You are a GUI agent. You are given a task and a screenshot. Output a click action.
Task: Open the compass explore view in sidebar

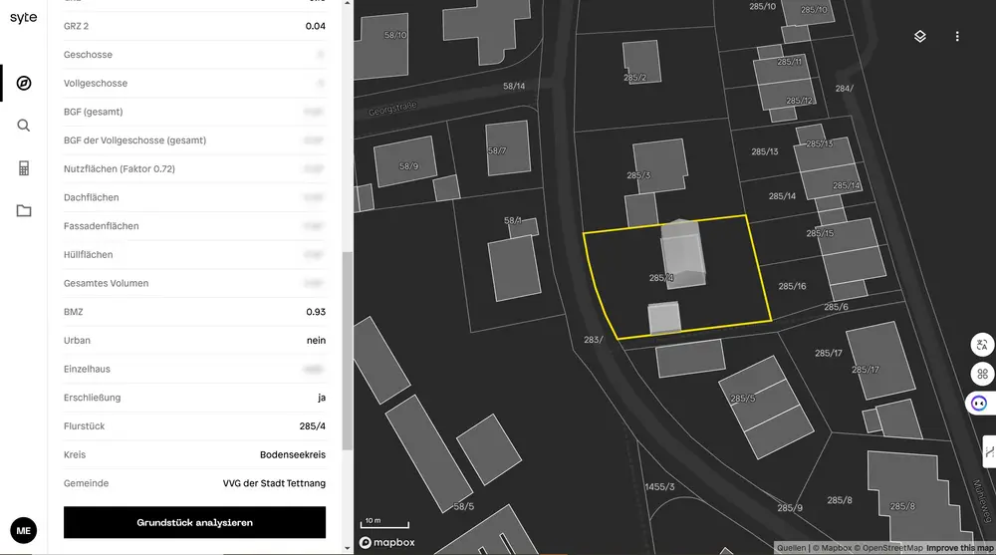pos(24,83)
